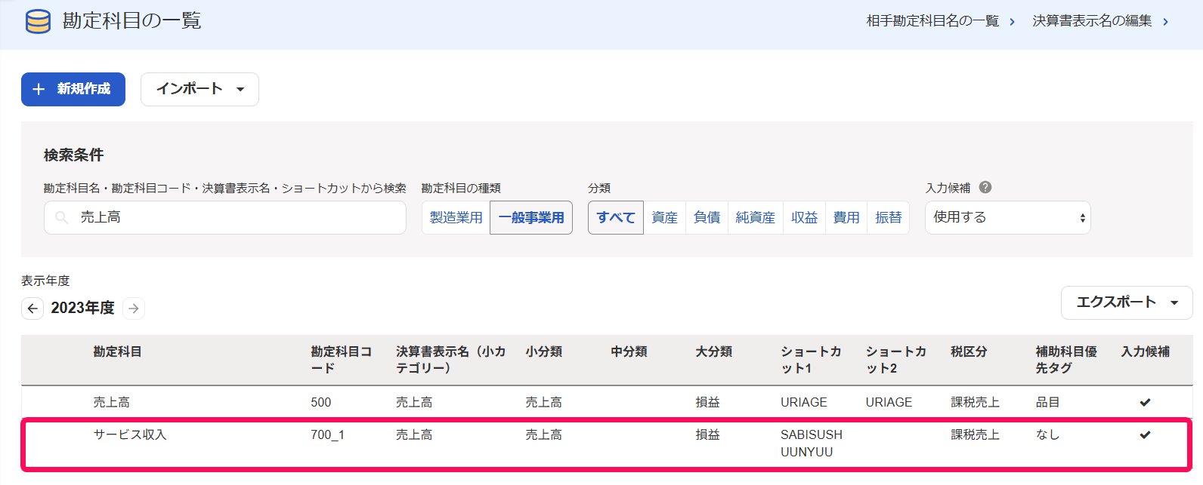Select 製造業用 account type
Viewport: 1203px width, 485px height.
(x=456, y=217)
